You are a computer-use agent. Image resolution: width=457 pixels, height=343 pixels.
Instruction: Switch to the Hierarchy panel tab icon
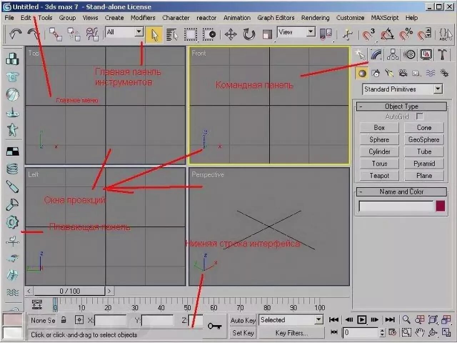click(393, 54)
